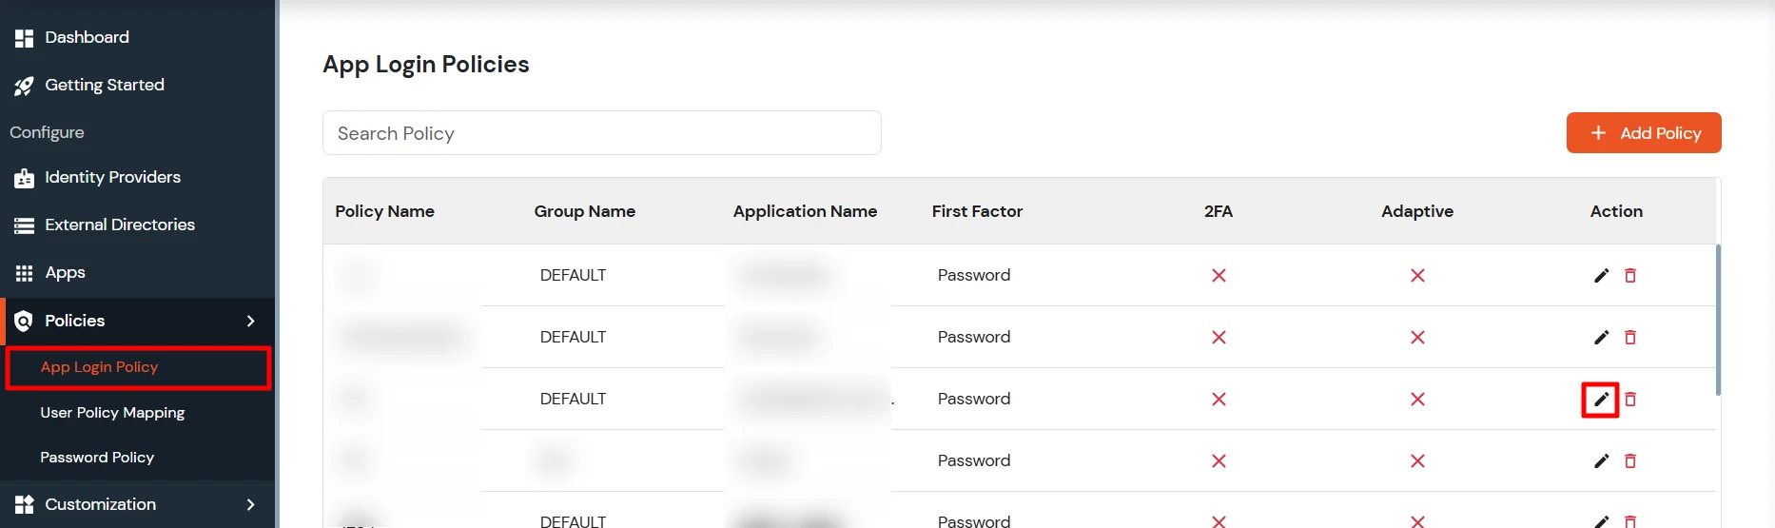Screen dimensions: 1775x528
Task: Click Adaptive cross in second row
Action: 1417,337
